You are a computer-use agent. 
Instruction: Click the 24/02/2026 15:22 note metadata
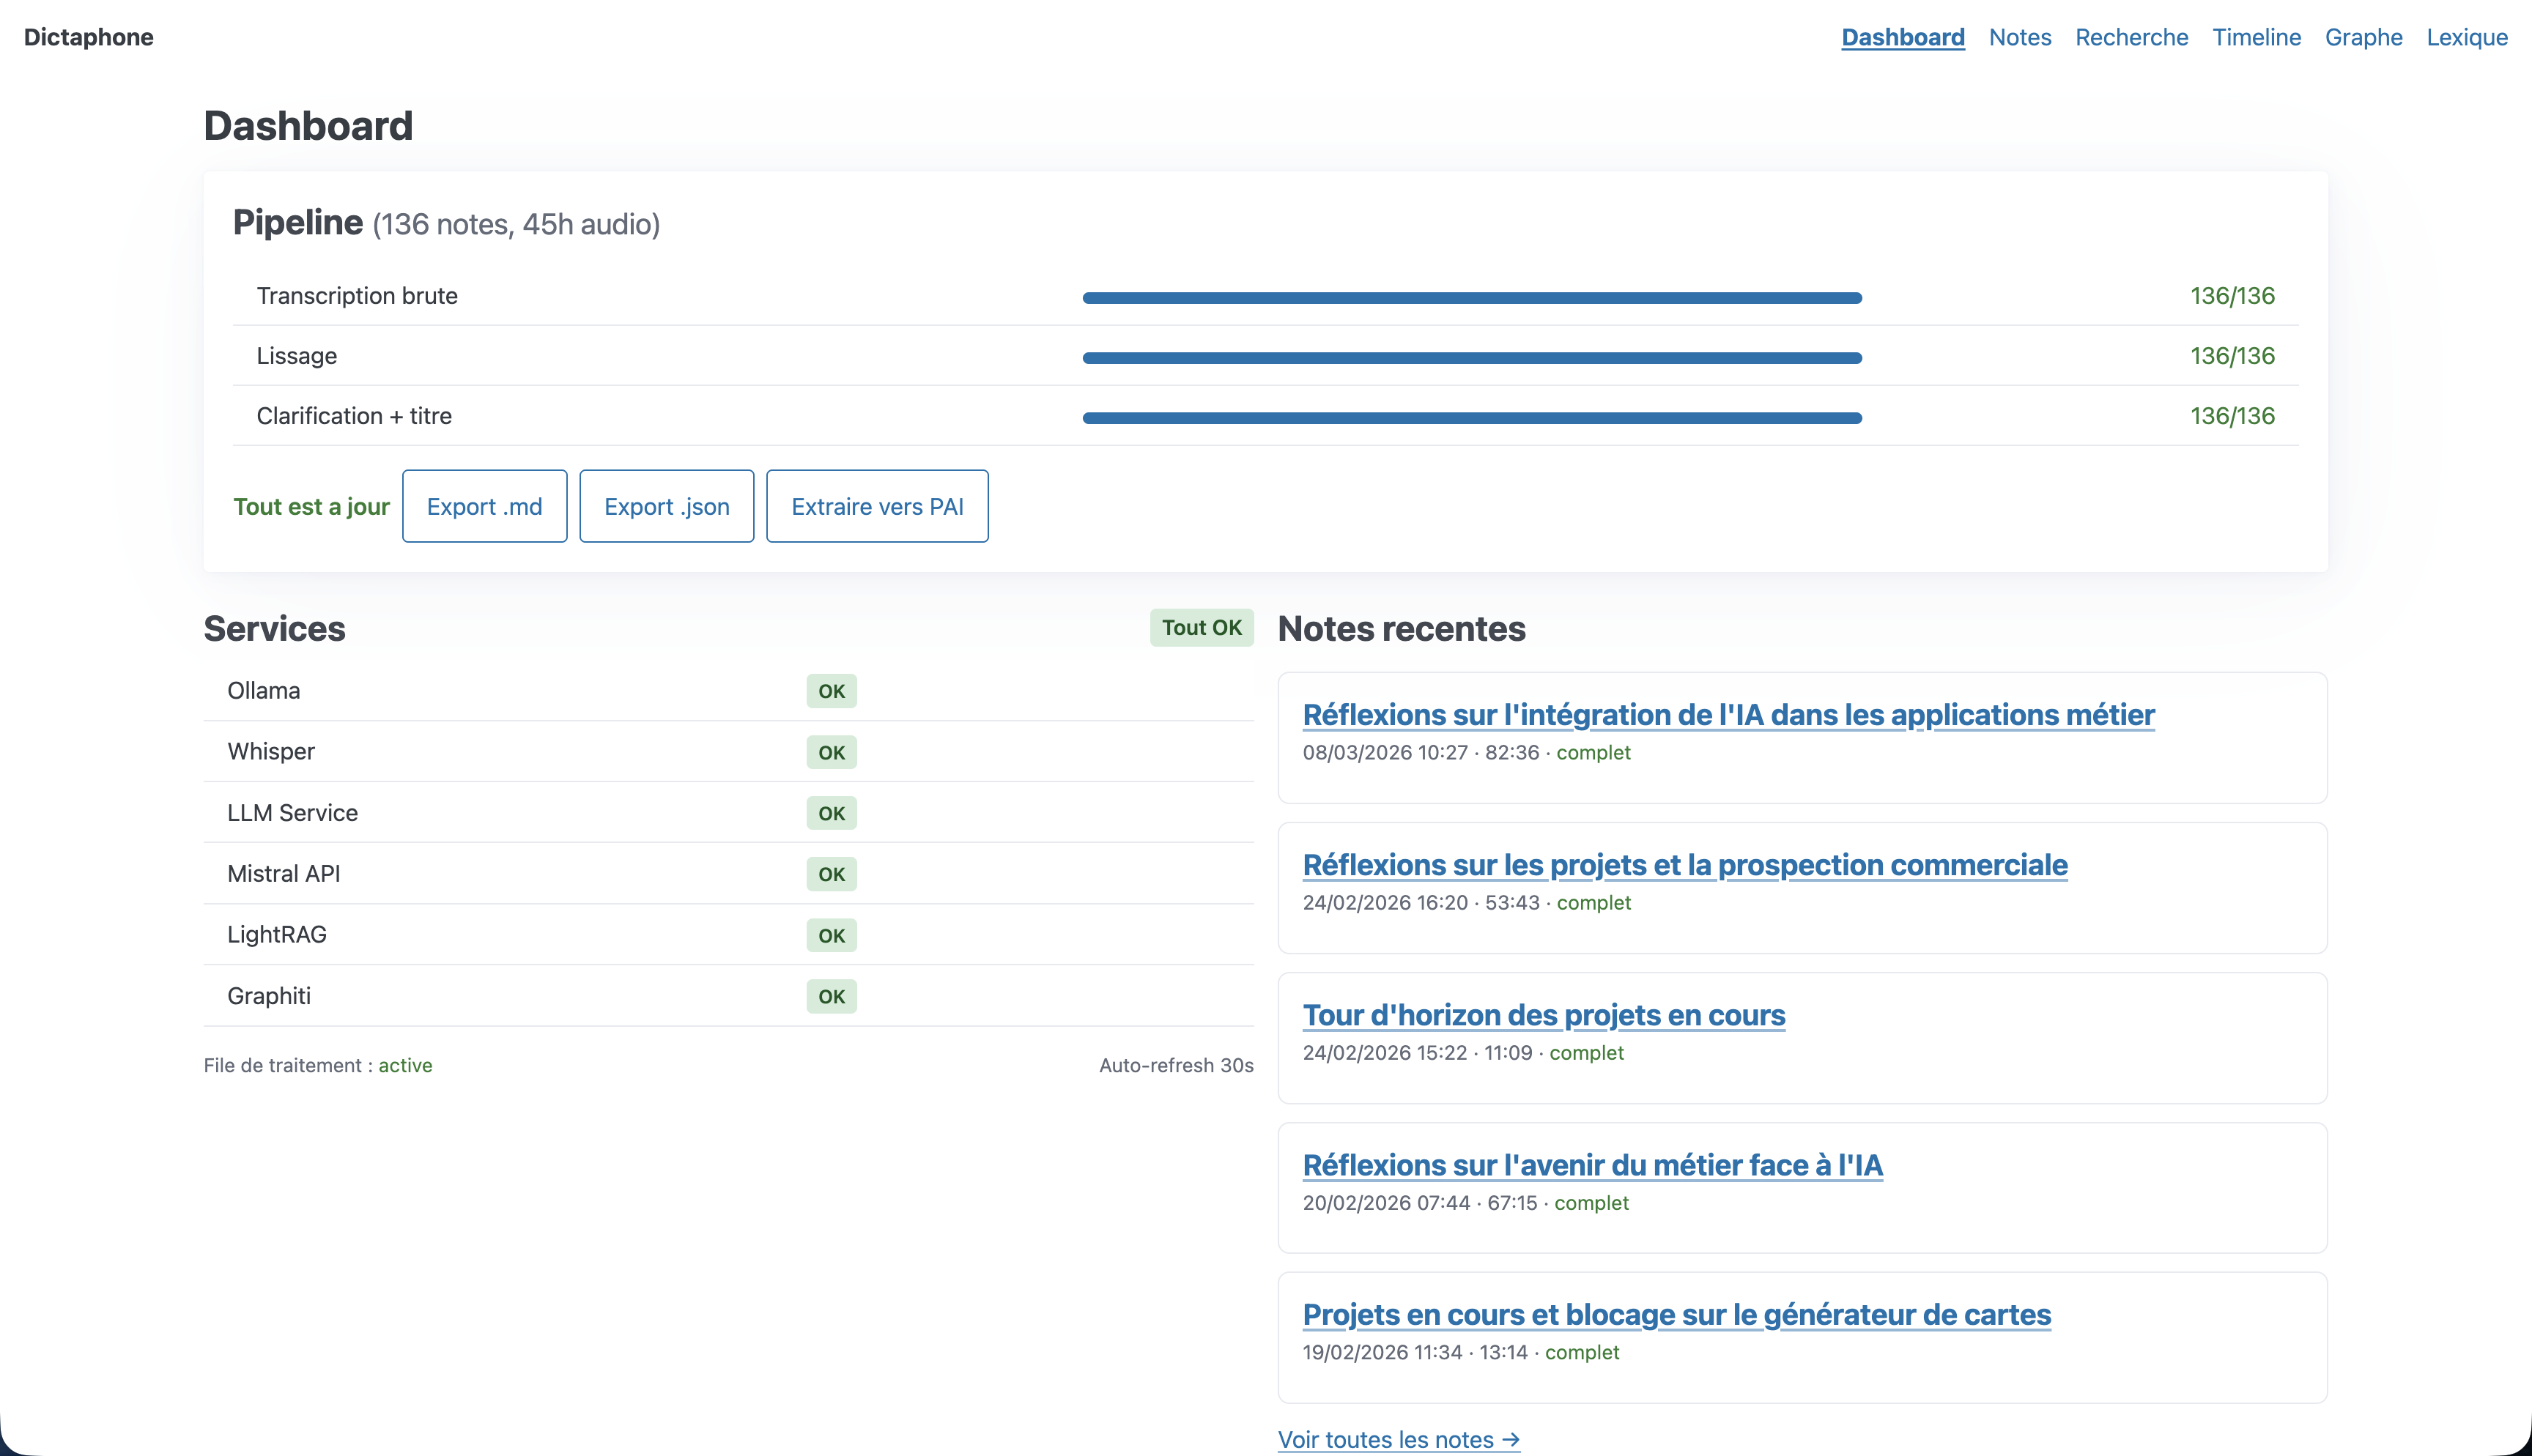pyautogui.click(x=1463, y=1053)
